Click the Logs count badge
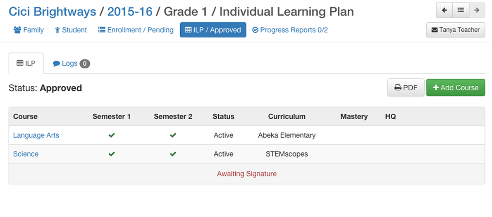 click(x=85, y=64)
